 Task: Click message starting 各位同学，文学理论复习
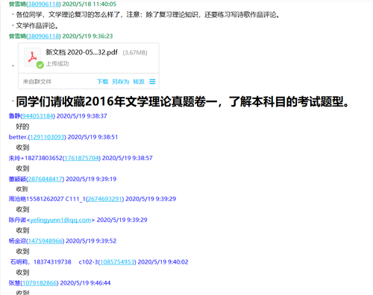148,15
